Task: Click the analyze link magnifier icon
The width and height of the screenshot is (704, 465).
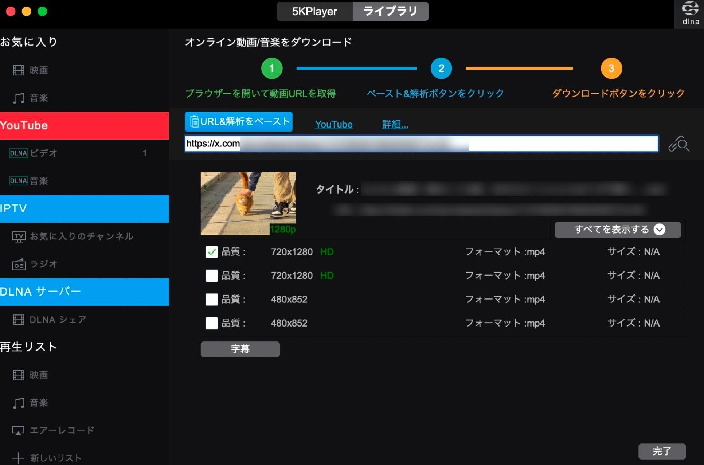Action: pyautogui.click(x=679, y=144)
